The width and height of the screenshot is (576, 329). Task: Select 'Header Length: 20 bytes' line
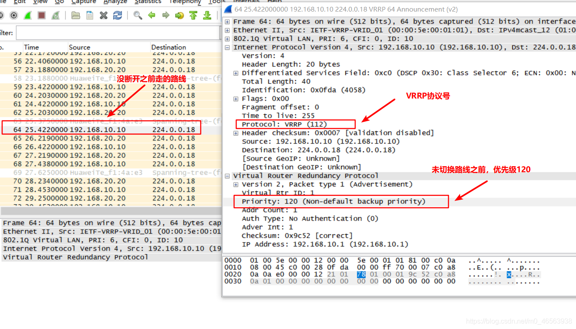tap(291, 64)
